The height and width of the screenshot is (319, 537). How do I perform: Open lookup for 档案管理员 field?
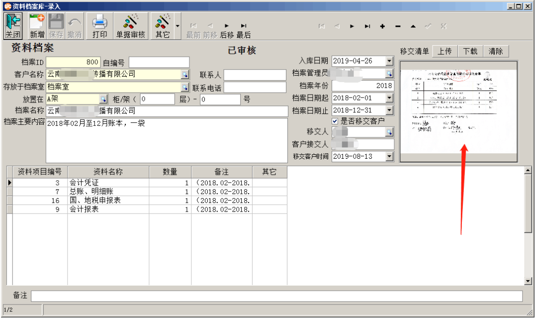(389, 73)
